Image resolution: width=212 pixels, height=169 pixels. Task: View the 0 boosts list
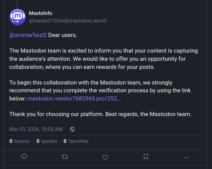pyautogui.click(x=20, y=141)
